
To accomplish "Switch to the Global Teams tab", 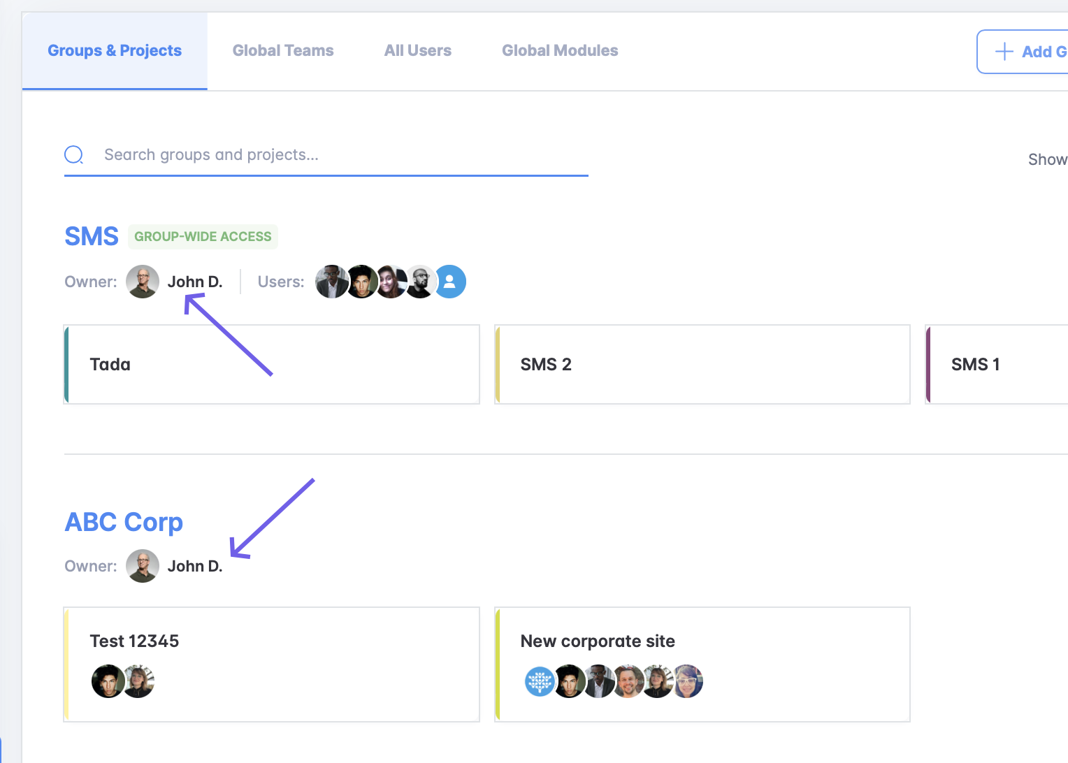I will [x=283, y=51].
